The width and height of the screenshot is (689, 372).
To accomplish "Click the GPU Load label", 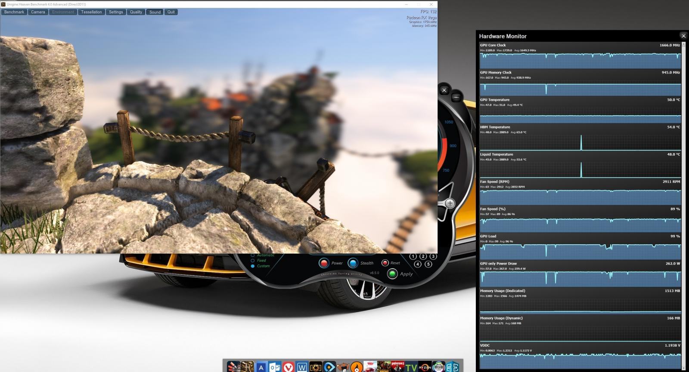I will (x=488, y=237).
